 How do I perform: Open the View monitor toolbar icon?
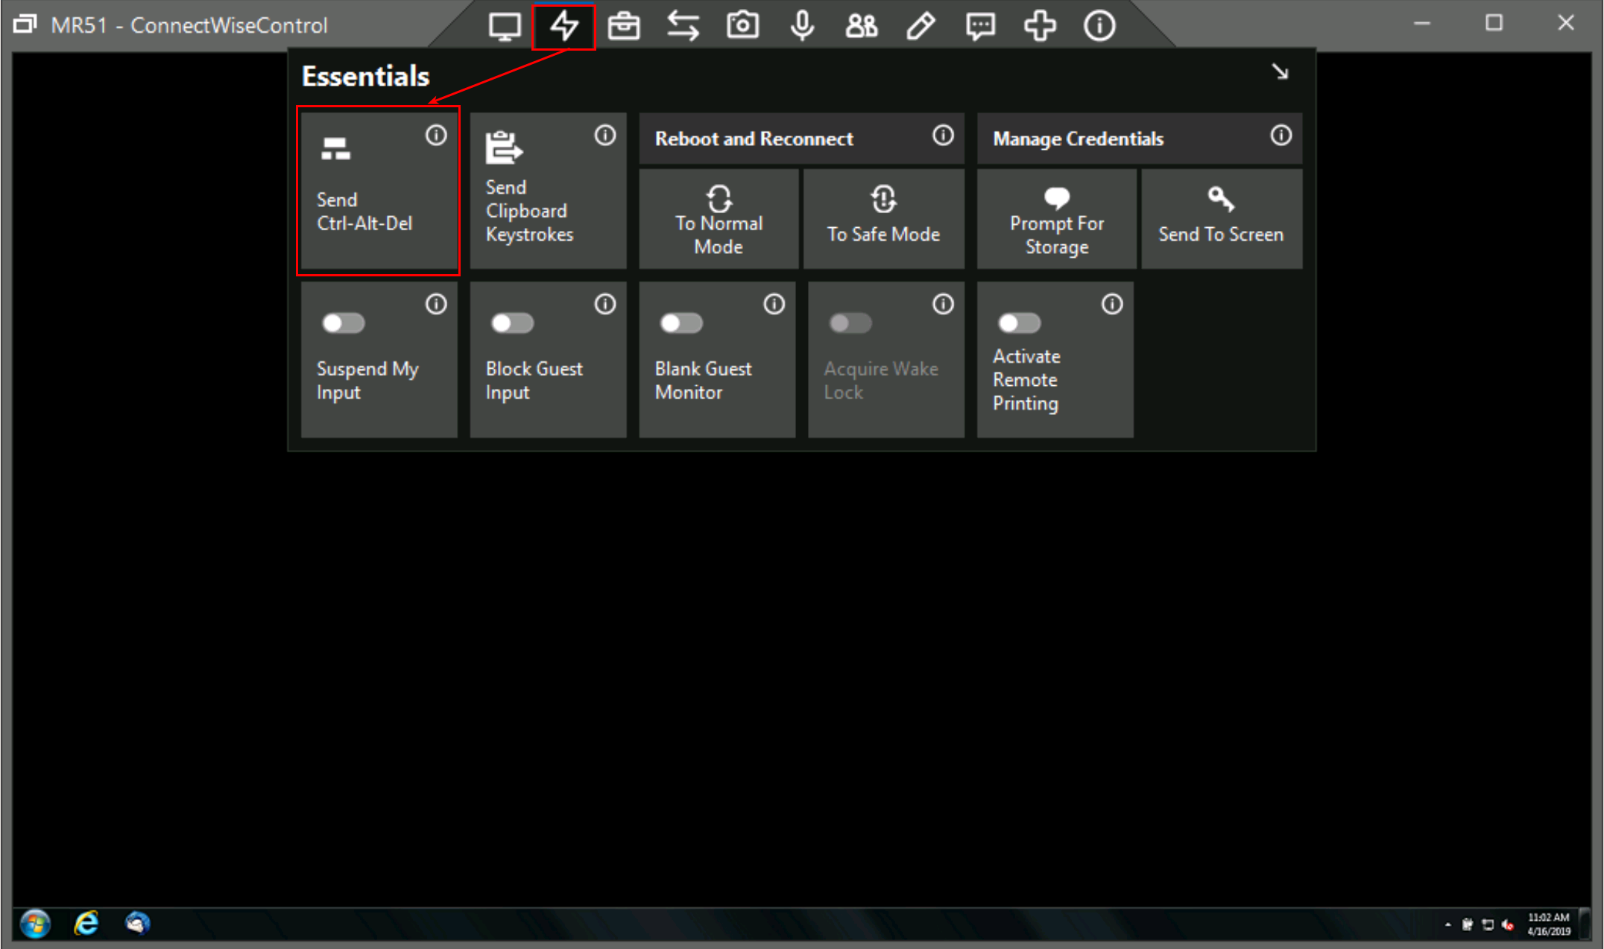(x=505, y=26)
